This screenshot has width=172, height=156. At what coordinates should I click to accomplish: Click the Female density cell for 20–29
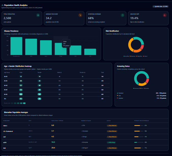tap(39, 76)
